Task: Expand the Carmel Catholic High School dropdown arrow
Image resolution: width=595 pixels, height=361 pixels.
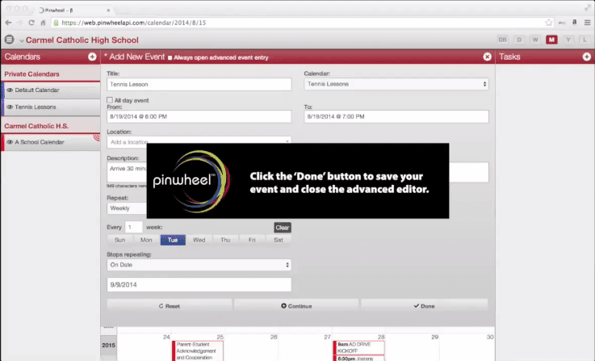Action: click(x=22, y=40)
